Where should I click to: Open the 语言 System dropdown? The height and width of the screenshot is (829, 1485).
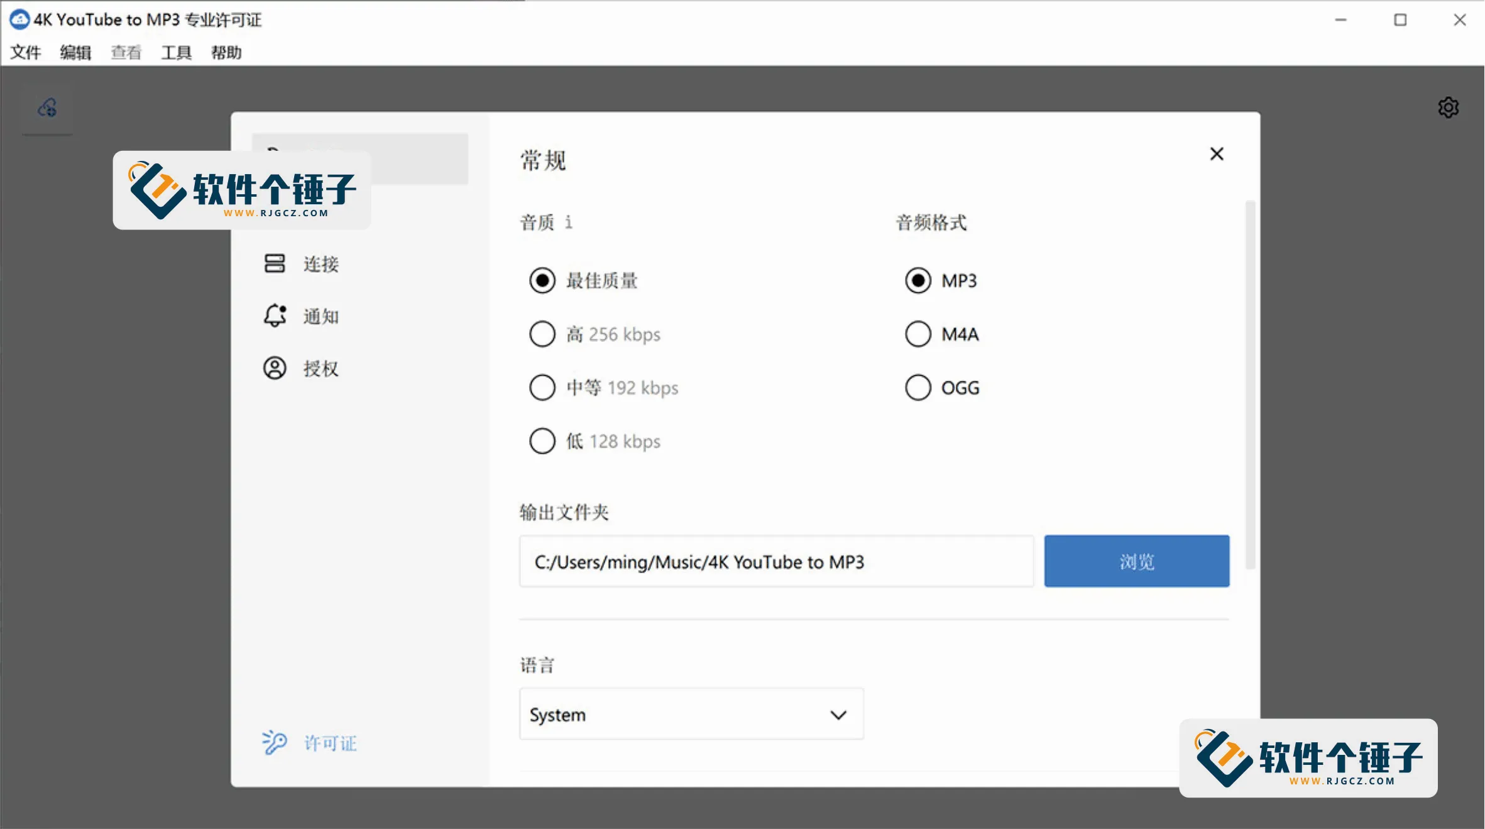pyautogui.click(x=691, y=714)
